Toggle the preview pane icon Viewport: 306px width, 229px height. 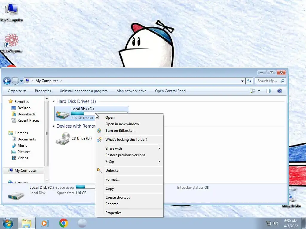point(269,91)
